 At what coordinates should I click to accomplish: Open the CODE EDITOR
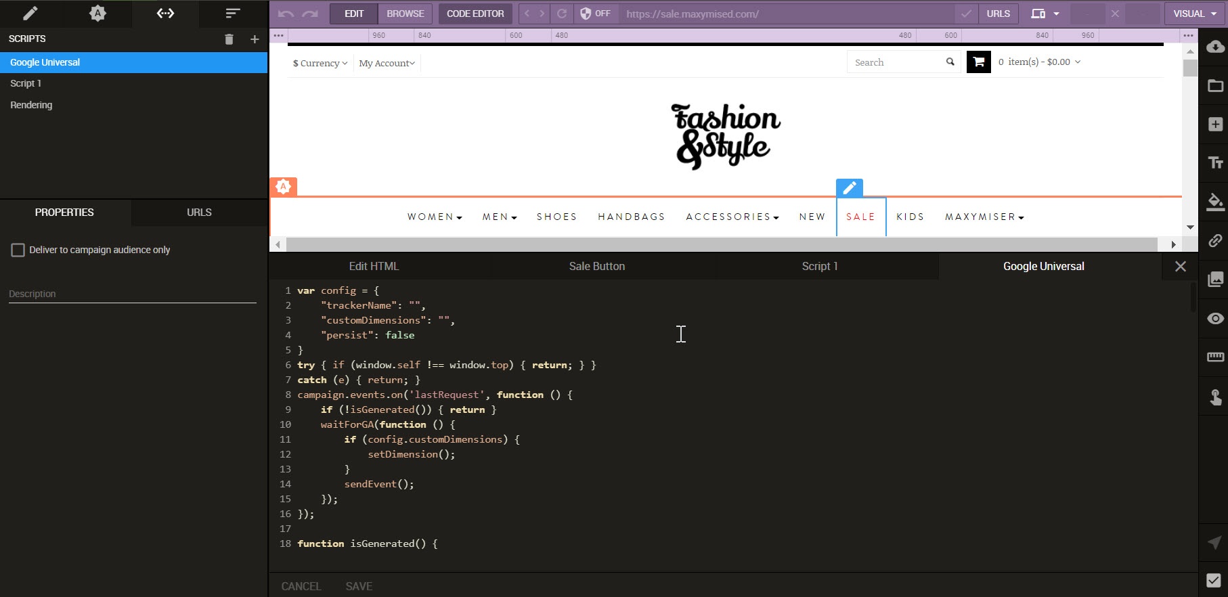[x=475, y=14]
